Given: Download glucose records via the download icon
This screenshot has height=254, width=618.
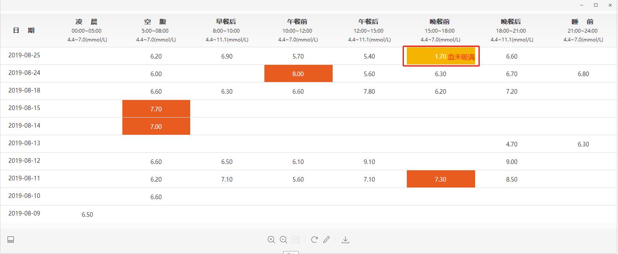Looking at the screenshot, I should pyautogui.click(x=345, y=239).
